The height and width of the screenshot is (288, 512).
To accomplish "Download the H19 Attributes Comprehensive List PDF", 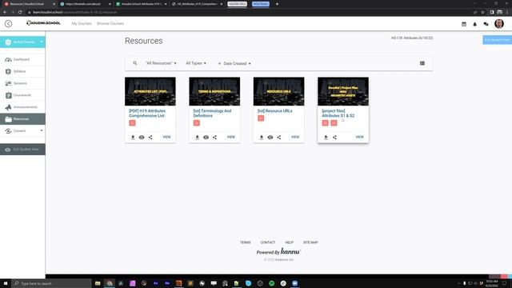I will click(133, 137).
